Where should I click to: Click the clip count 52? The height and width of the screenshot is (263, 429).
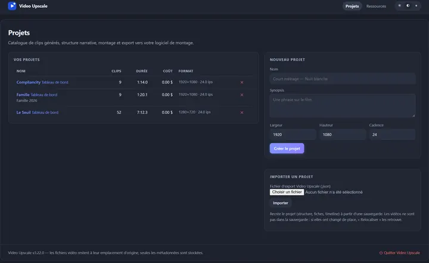pyautogui.click(x=119, y=112)
